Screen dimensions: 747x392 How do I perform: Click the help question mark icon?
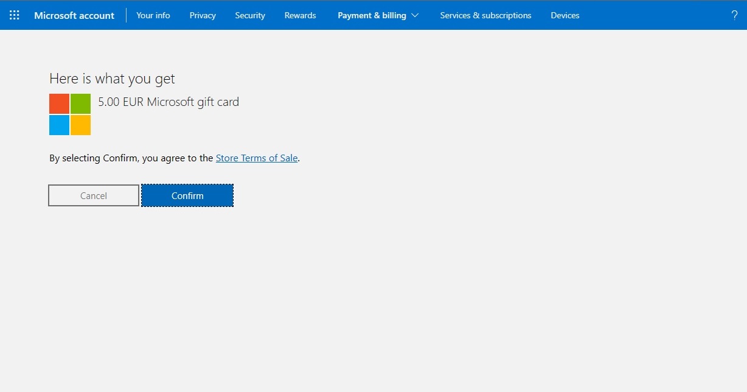point(734,15)
